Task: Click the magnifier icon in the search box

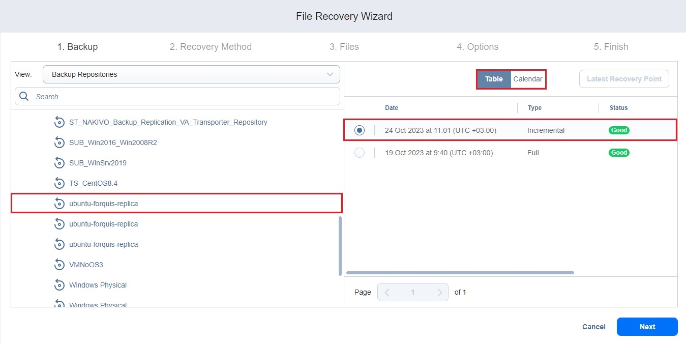Action: (24, 96)
